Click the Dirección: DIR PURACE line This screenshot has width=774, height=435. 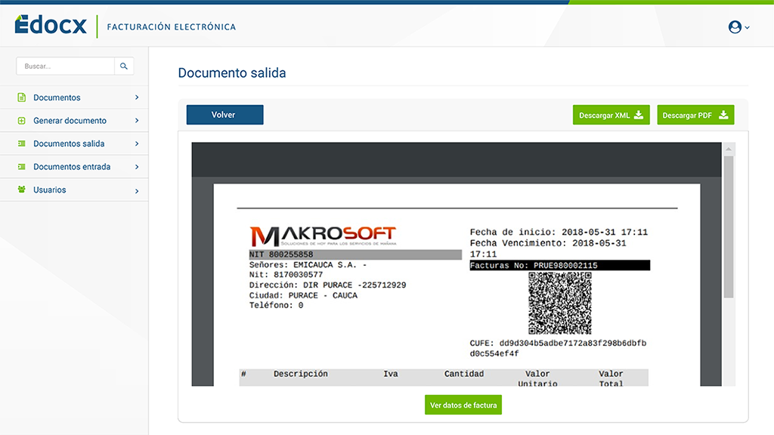click(x=327, y=285)
